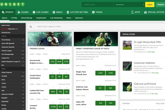Click the Lottery Betting icon
This screenshot has width=165, height=110.
[x=68, y=12]
